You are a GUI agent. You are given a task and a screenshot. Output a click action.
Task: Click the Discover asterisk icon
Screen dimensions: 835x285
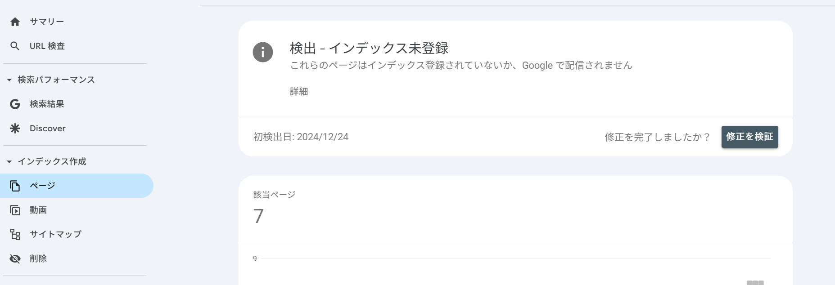[x=15, y=129]
